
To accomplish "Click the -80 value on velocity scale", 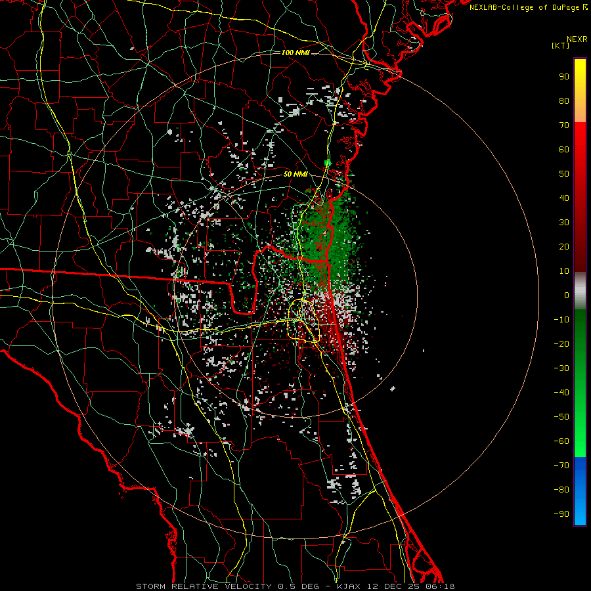I will tap(561, 490).
